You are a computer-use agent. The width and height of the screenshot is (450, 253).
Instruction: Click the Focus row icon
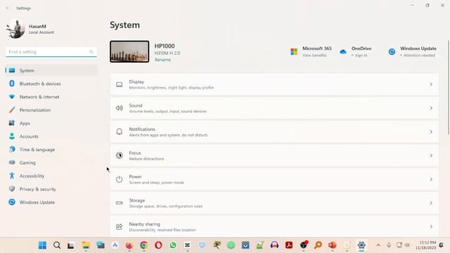click(119, 155)
